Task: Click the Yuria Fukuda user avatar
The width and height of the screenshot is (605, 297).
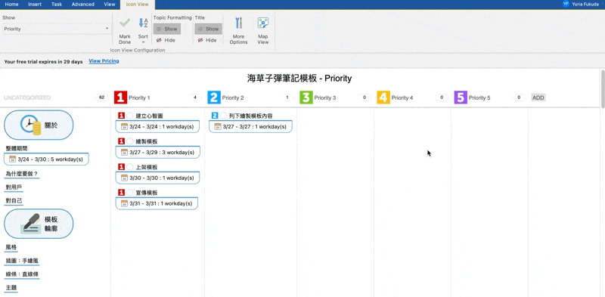Action: coord(566,4)
